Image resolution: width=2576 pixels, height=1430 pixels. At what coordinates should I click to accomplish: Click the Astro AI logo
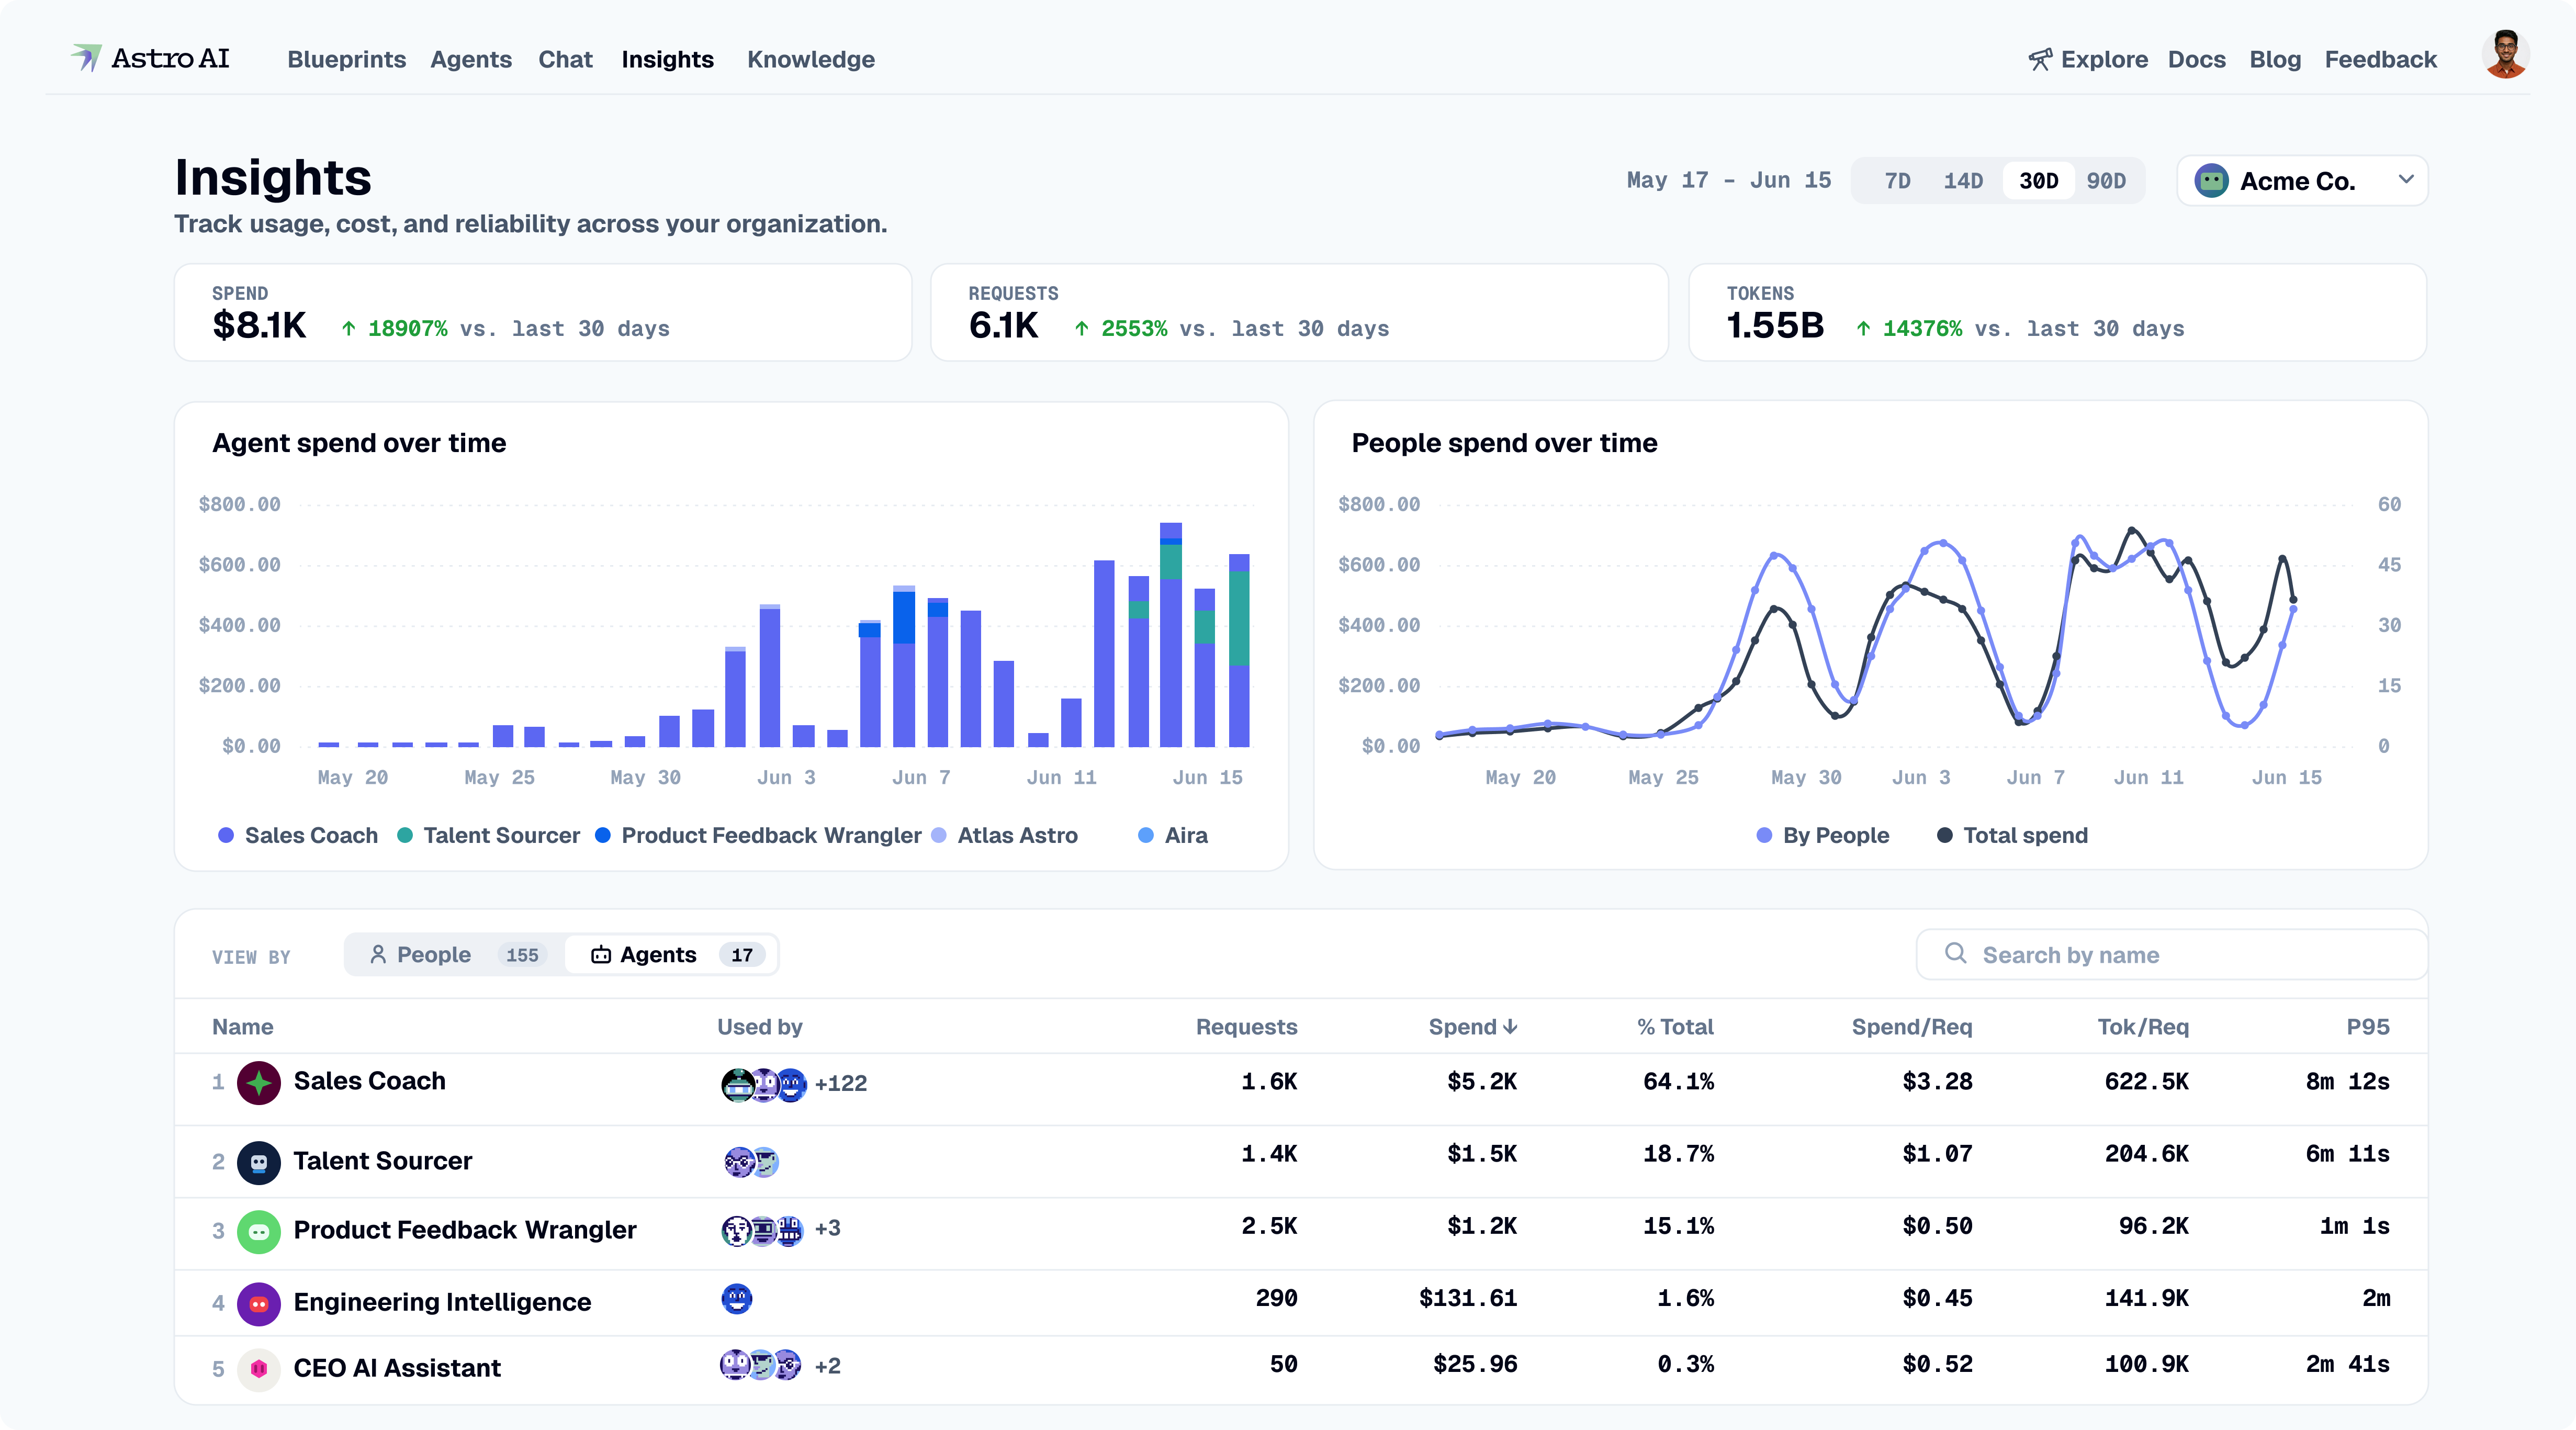[x=150, y=58]
